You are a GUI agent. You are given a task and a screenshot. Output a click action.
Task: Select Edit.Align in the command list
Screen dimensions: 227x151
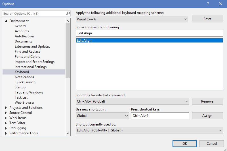150,41
